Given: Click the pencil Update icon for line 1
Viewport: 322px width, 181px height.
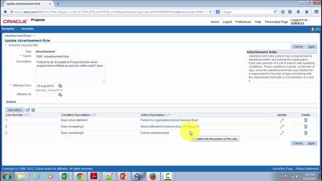Looking at the screenshot, I should (282, 121).
